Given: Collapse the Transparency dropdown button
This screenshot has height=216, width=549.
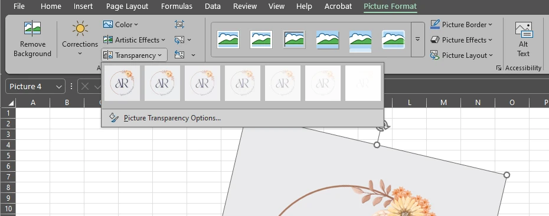Looking at the screenshot, I should pyautogui.click(x=134, y=55).
